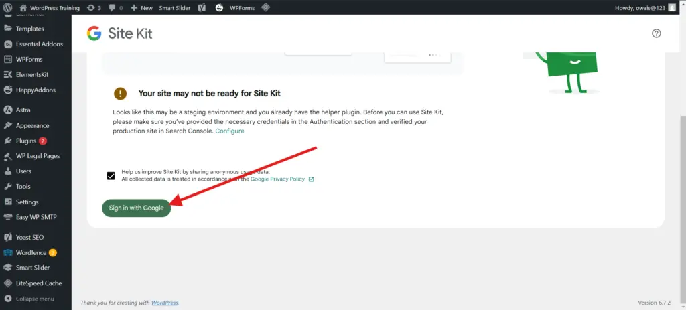Click the Yoast SEO sidebar icon

pos(7,238)
